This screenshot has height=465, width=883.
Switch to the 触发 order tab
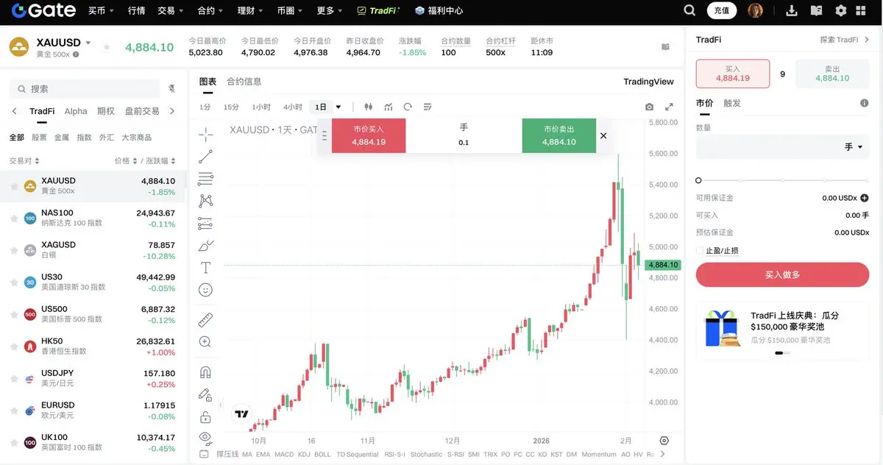(732, 103)
